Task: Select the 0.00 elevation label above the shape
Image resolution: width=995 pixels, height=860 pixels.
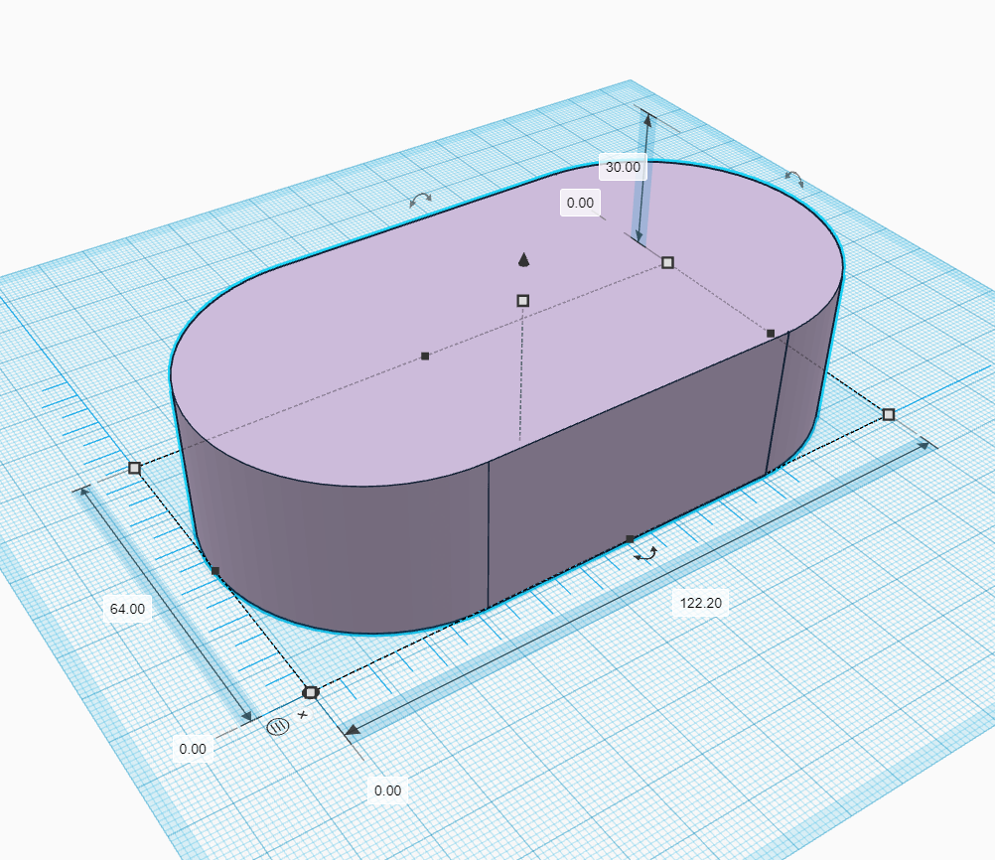Action: (x=580, y=203)
